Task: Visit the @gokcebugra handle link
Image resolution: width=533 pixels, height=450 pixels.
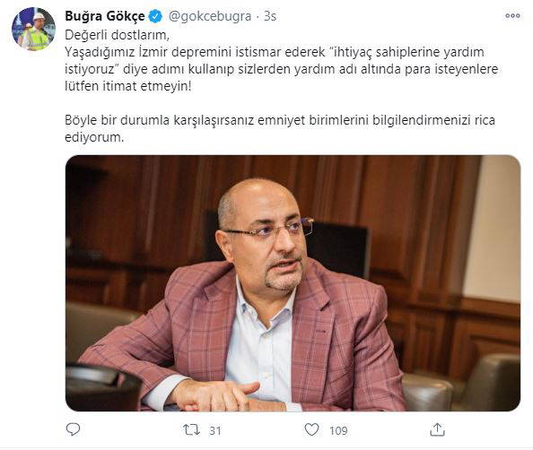Action: (210, 16)
